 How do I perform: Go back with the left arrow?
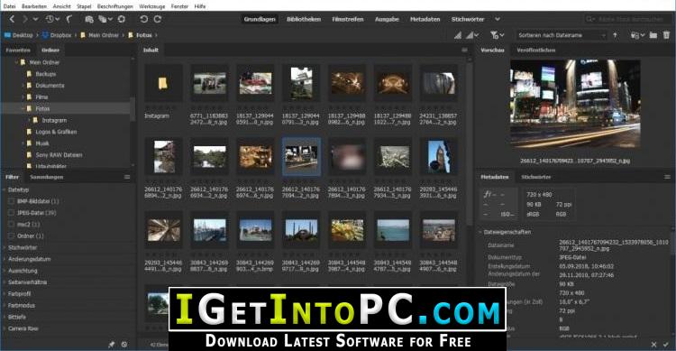point(12,19)
